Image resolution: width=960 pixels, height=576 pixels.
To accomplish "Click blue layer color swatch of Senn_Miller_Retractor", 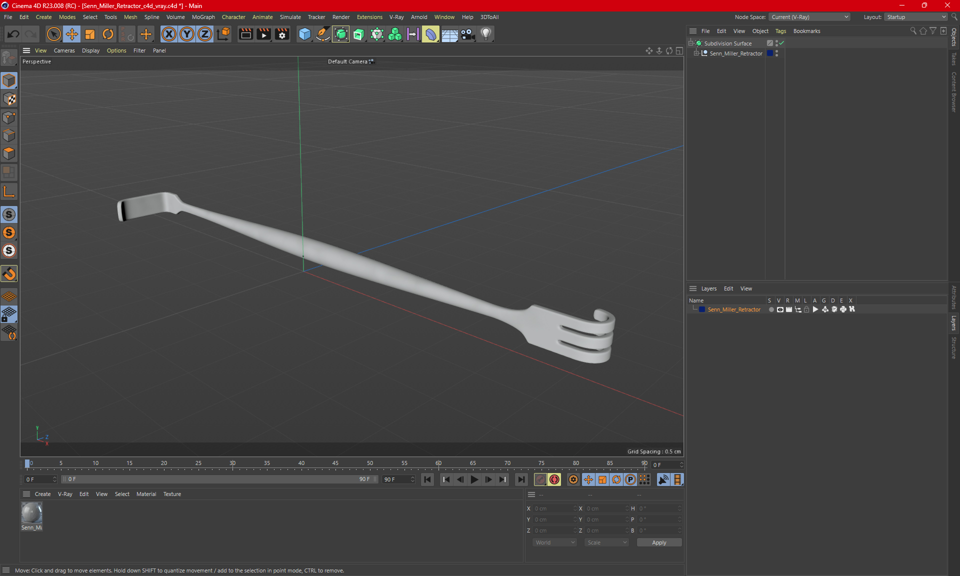I will [x=702, y=309].
